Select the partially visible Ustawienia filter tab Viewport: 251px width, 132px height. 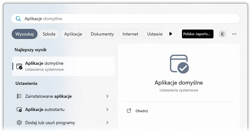pyautogui.click(x=155, y=34)
